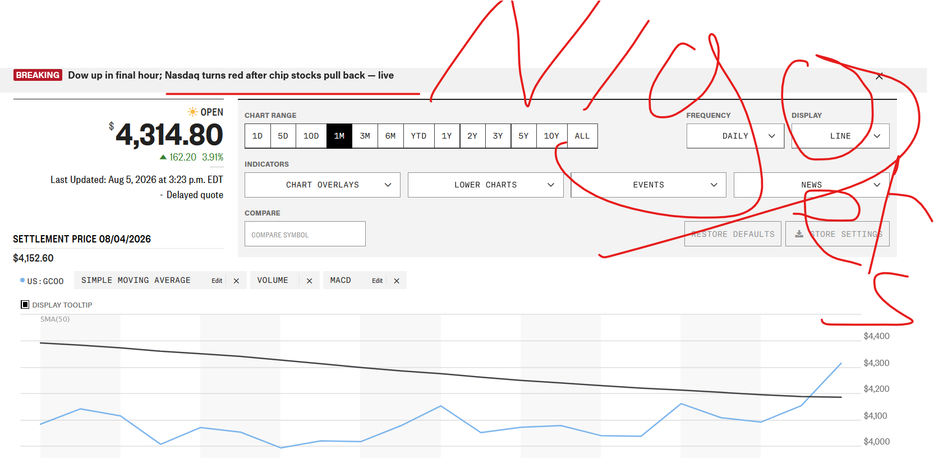
Task: Choose the YTD chart range
Action: coord(419,136)
